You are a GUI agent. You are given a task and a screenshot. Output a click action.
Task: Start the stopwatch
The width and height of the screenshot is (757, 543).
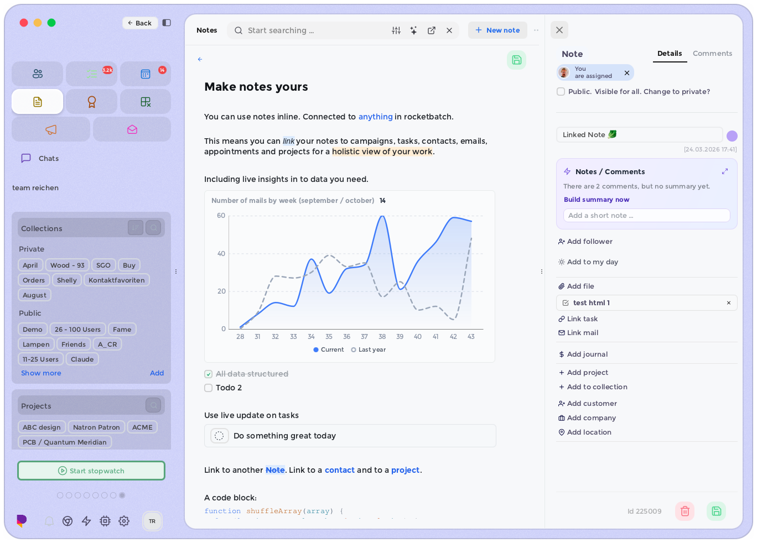tap(91, 471)
